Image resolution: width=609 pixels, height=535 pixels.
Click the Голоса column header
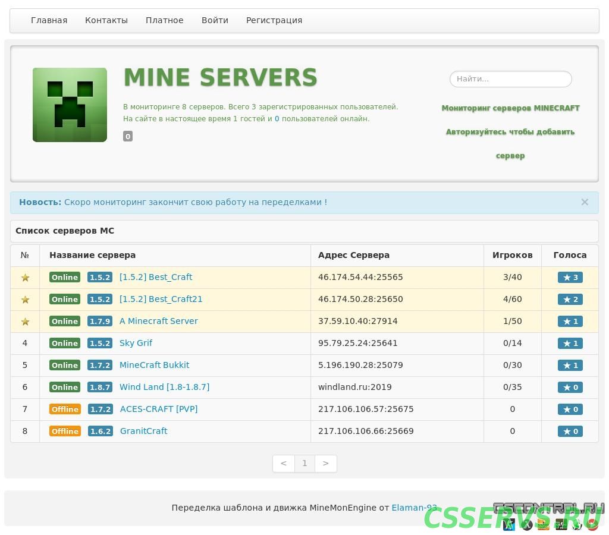tap(570, 255)
